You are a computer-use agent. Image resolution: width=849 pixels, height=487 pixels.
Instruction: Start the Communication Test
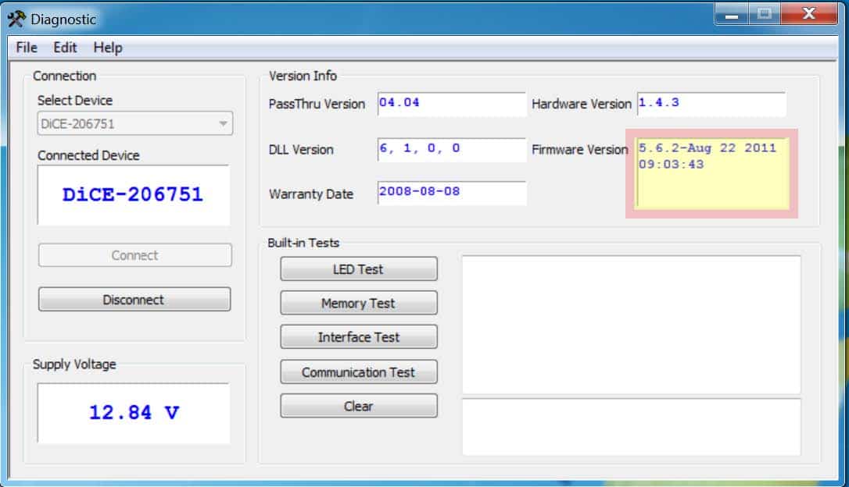point(359,372)
